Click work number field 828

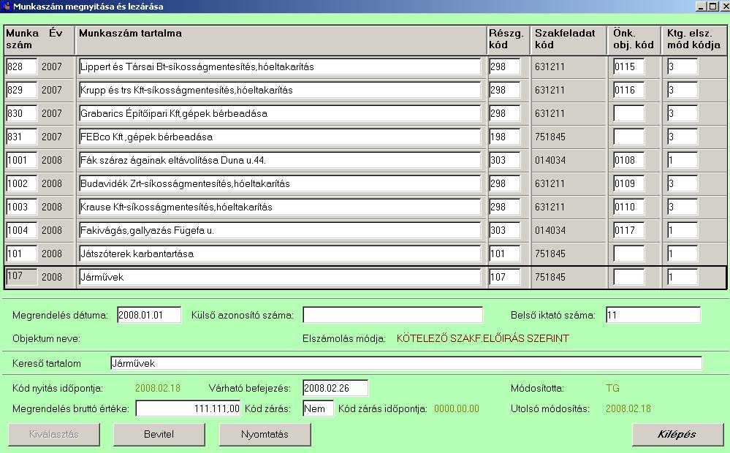tap(21, 66)
